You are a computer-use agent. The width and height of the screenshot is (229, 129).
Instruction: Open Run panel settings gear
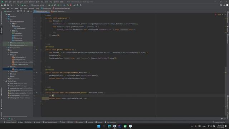[x=222, y=119]
